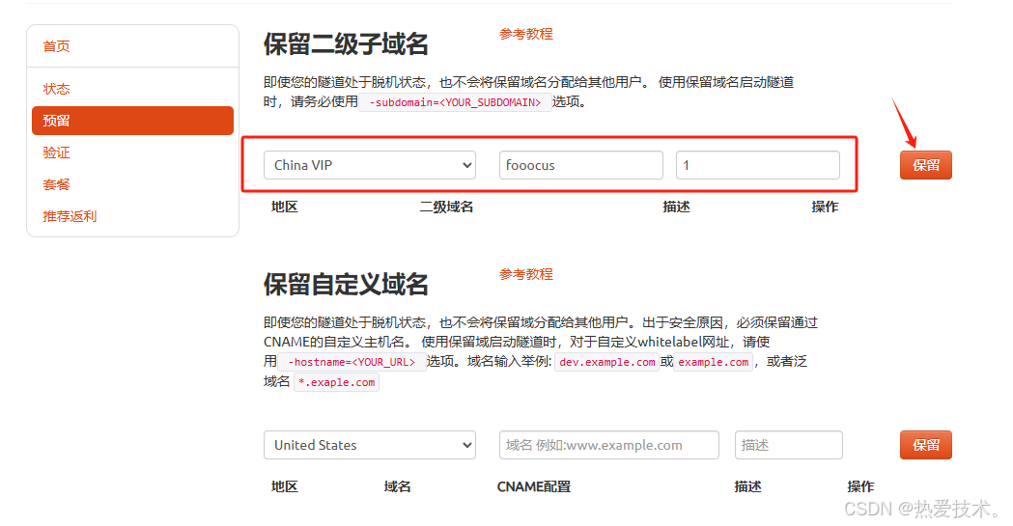Screen dimensions: 1013x526
Task: Expand the China VIP region dropdown
Action: click(370, 165)
